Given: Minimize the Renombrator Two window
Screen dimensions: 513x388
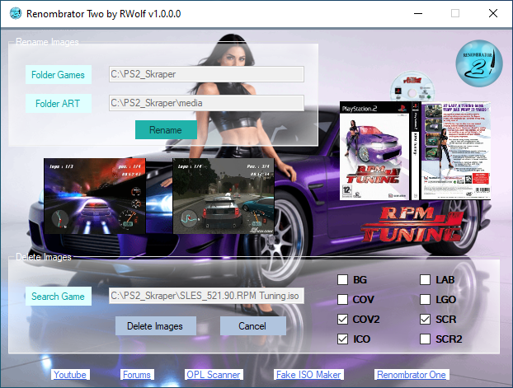Looking at the screenshot, I should tap(418, 14).
